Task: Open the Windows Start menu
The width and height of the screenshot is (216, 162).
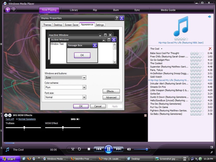Action: tap(10, 159)
